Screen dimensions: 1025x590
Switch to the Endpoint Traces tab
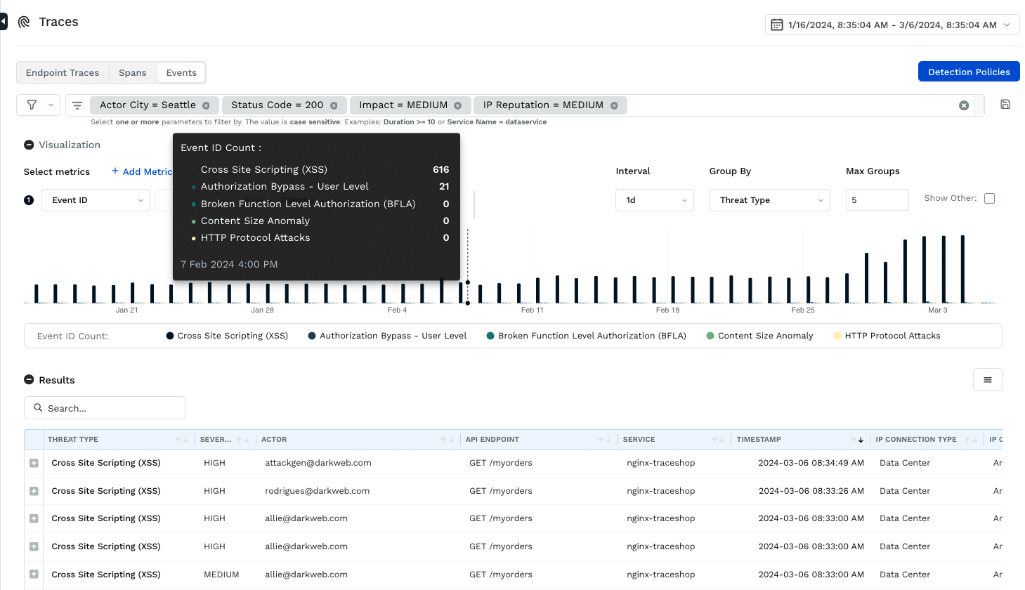[63, 73]
